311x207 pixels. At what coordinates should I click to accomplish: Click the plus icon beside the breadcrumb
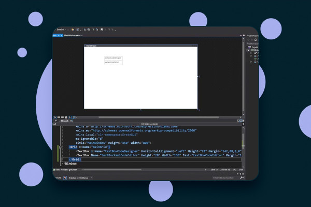[244, 124]
